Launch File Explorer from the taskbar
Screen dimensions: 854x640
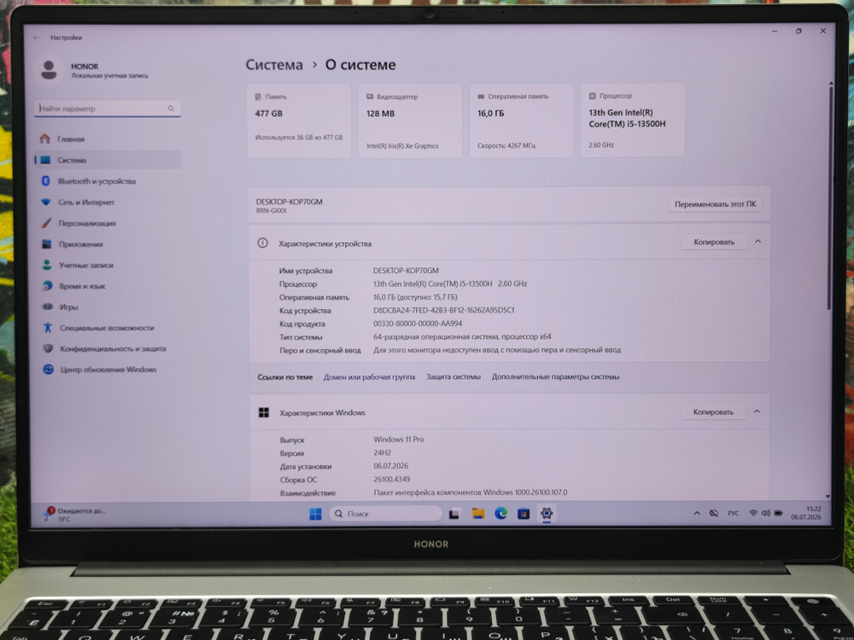point(477,513)
